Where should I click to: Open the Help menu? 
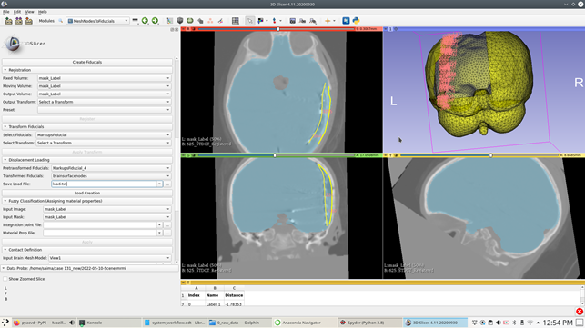[x=42, y=12]
